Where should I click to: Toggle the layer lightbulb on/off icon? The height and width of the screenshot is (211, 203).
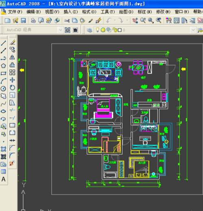(97, 30)
